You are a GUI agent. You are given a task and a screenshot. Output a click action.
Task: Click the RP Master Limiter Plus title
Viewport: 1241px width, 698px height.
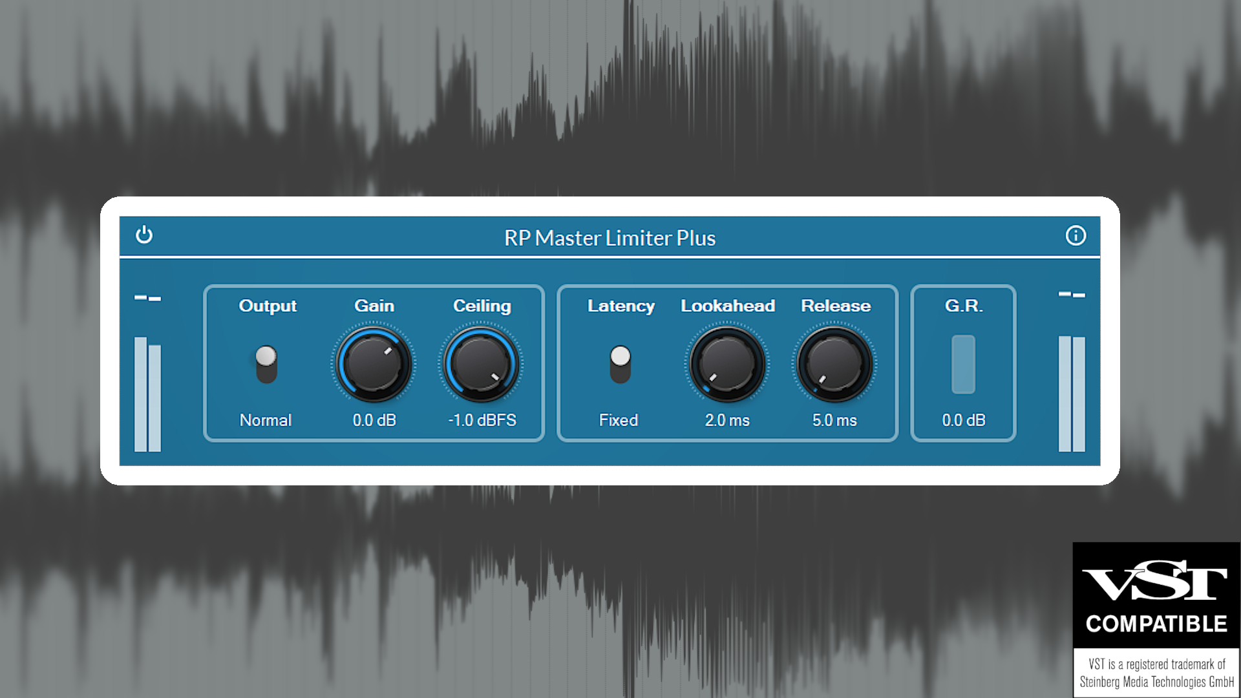(610, 238)
